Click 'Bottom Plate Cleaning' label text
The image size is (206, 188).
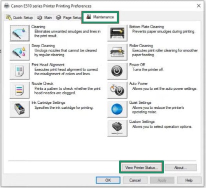[146, 27]
